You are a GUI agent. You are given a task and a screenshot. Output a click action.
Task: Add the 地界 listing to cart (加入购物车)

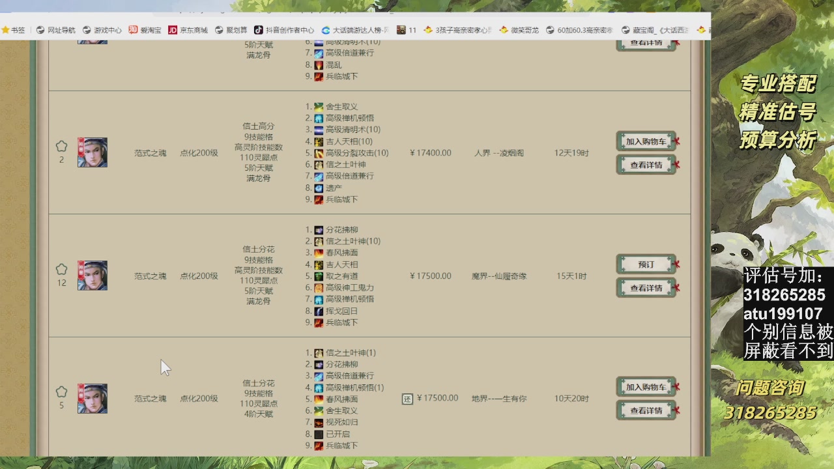pyautogui.click(x=646, y=387)
